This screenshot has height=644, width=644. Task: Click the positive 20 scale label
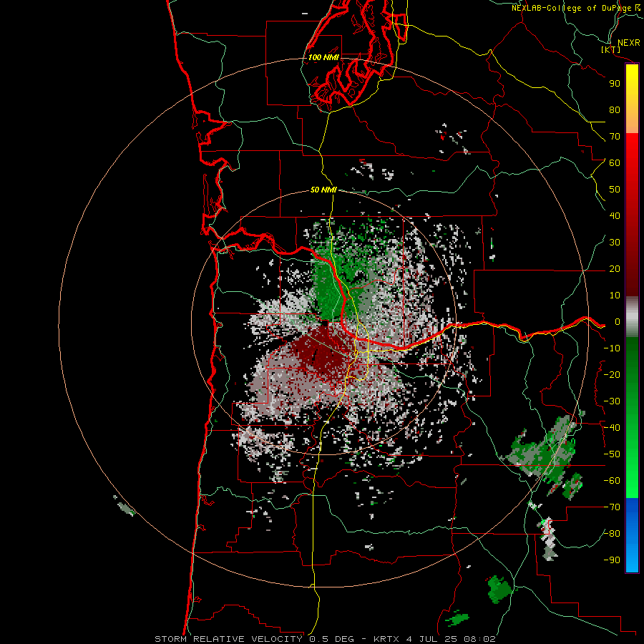tap(615, 268)
